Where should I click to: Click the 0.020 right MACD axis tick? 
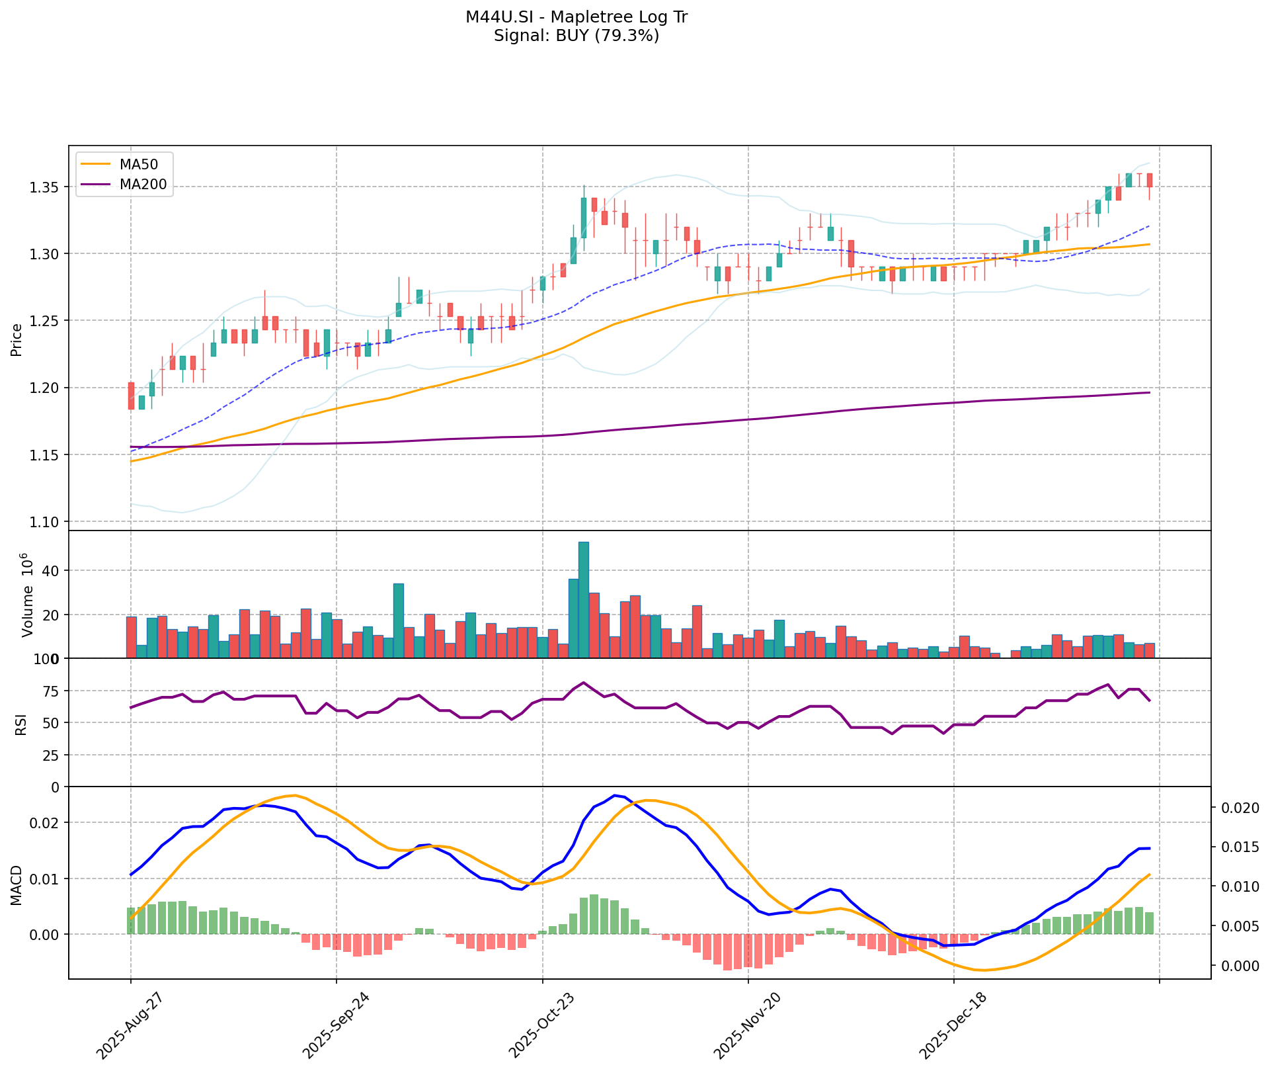pyautogui.click(x=1240, y=808)
